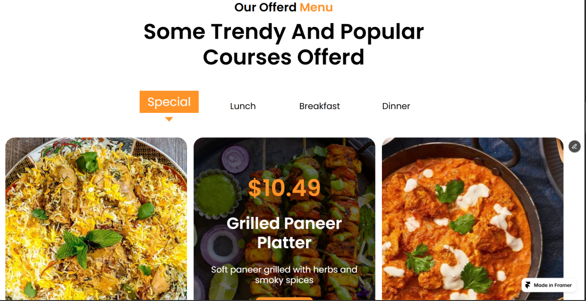586x301 pixels.
Task: Click the Made in Framer text label
Action: 553,285
